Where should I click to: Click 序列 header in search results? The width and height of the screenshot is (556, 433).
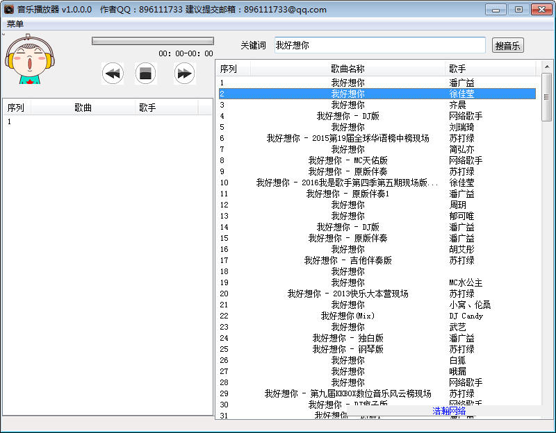click(229, 69)
